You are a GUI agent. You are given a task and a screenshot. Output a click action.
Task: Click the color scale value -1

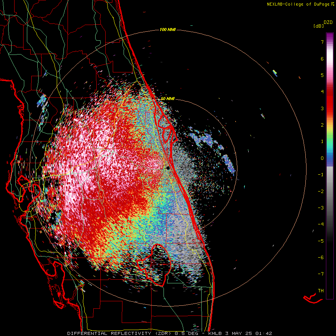(321, 175)
